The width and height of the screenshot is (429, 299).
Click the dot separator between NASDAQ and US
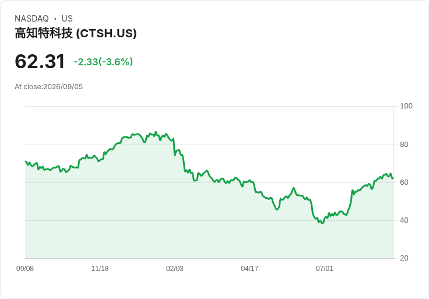pyautogui.click(x=55, y=19)
